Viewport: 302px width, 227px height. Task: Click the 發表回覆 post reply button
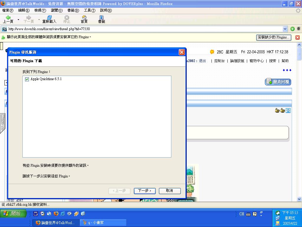(278, 82)
